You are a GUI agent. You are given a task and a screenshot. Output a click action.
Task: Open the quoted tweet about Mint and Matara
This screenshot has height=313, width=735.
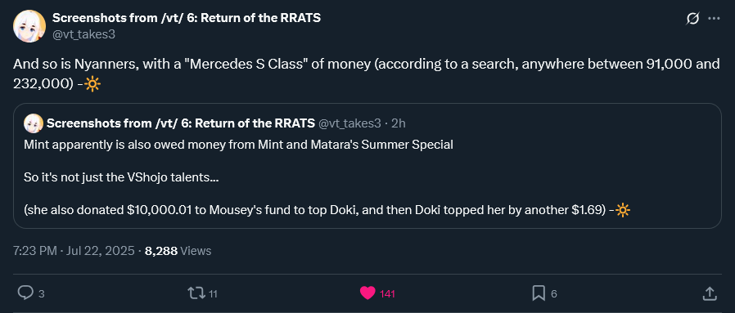click(367, 166)
